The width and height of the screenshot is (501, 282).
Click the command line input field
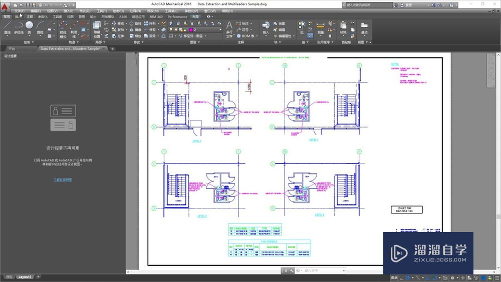pos(322,270)
